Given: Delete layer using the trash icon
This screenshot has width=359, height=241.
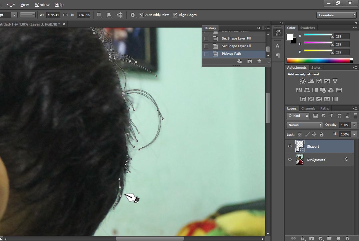Looking at the screenshot, I should click(347, 239).
